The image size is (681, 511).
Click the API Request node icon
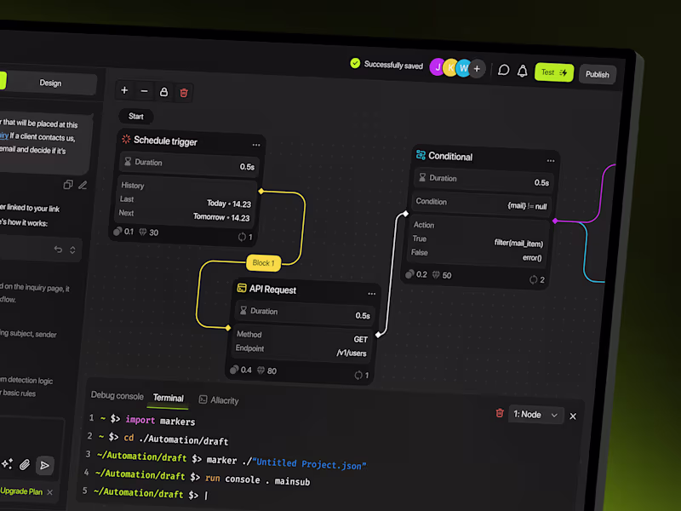(x=242, y=288)
